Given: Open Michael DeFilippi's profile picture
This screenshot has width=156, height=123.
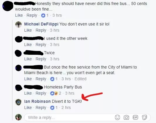Looking at the screenshot, I should [x=18, y=25].
